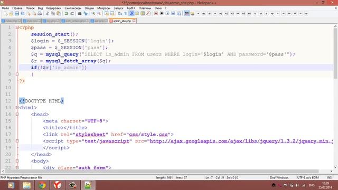
Task: Open Google Chrome from the taskbar
Action: (x=42, y=185)
